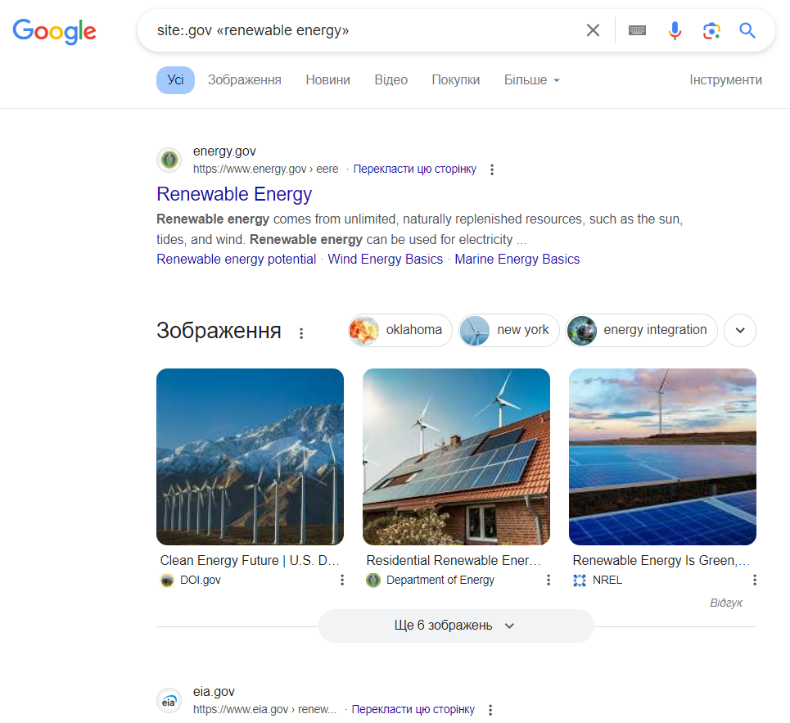Click the oklahoma image filter chip
This screenshot has width=790, height=723.
tap(399, 330)
